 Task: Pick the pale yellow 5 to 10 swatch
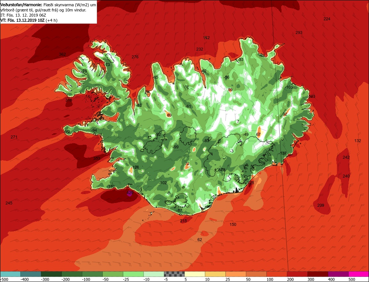coord(194,274)
